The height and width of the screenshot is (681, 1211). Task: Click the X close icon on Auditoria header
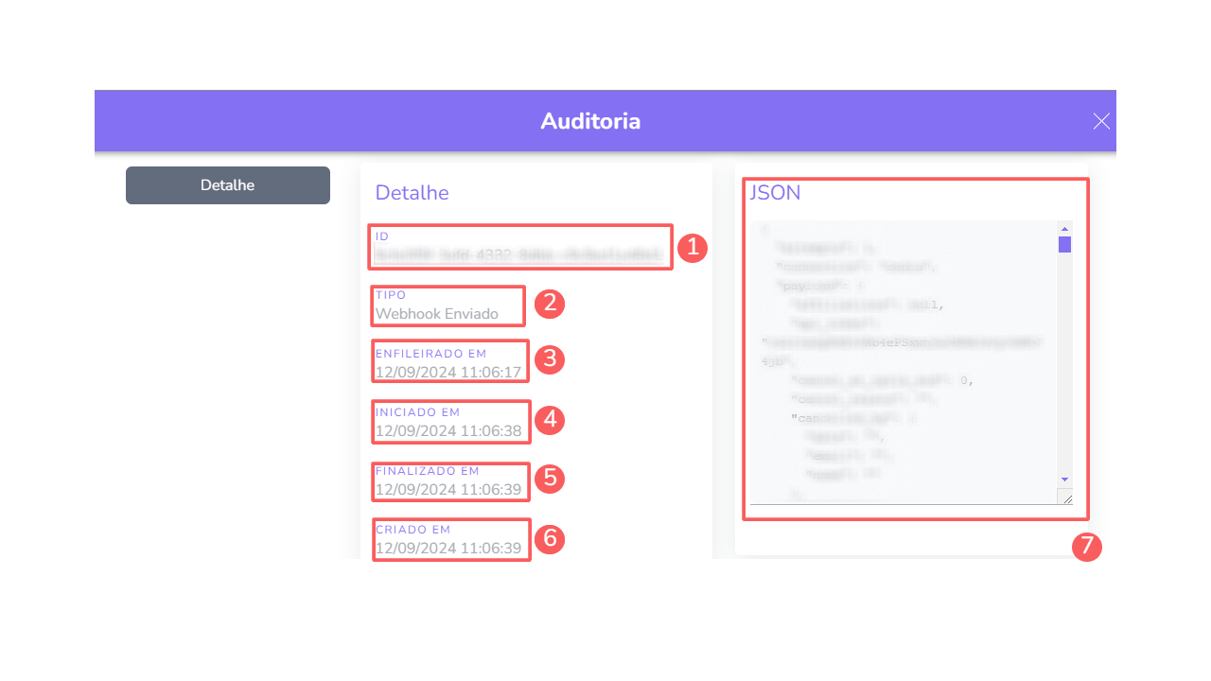click(x=1100, y=121)
